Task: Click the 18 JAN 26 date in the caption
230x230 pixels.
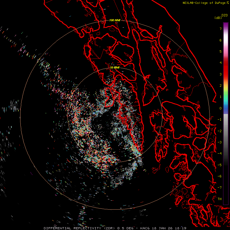Action: (x=163, y=228)
